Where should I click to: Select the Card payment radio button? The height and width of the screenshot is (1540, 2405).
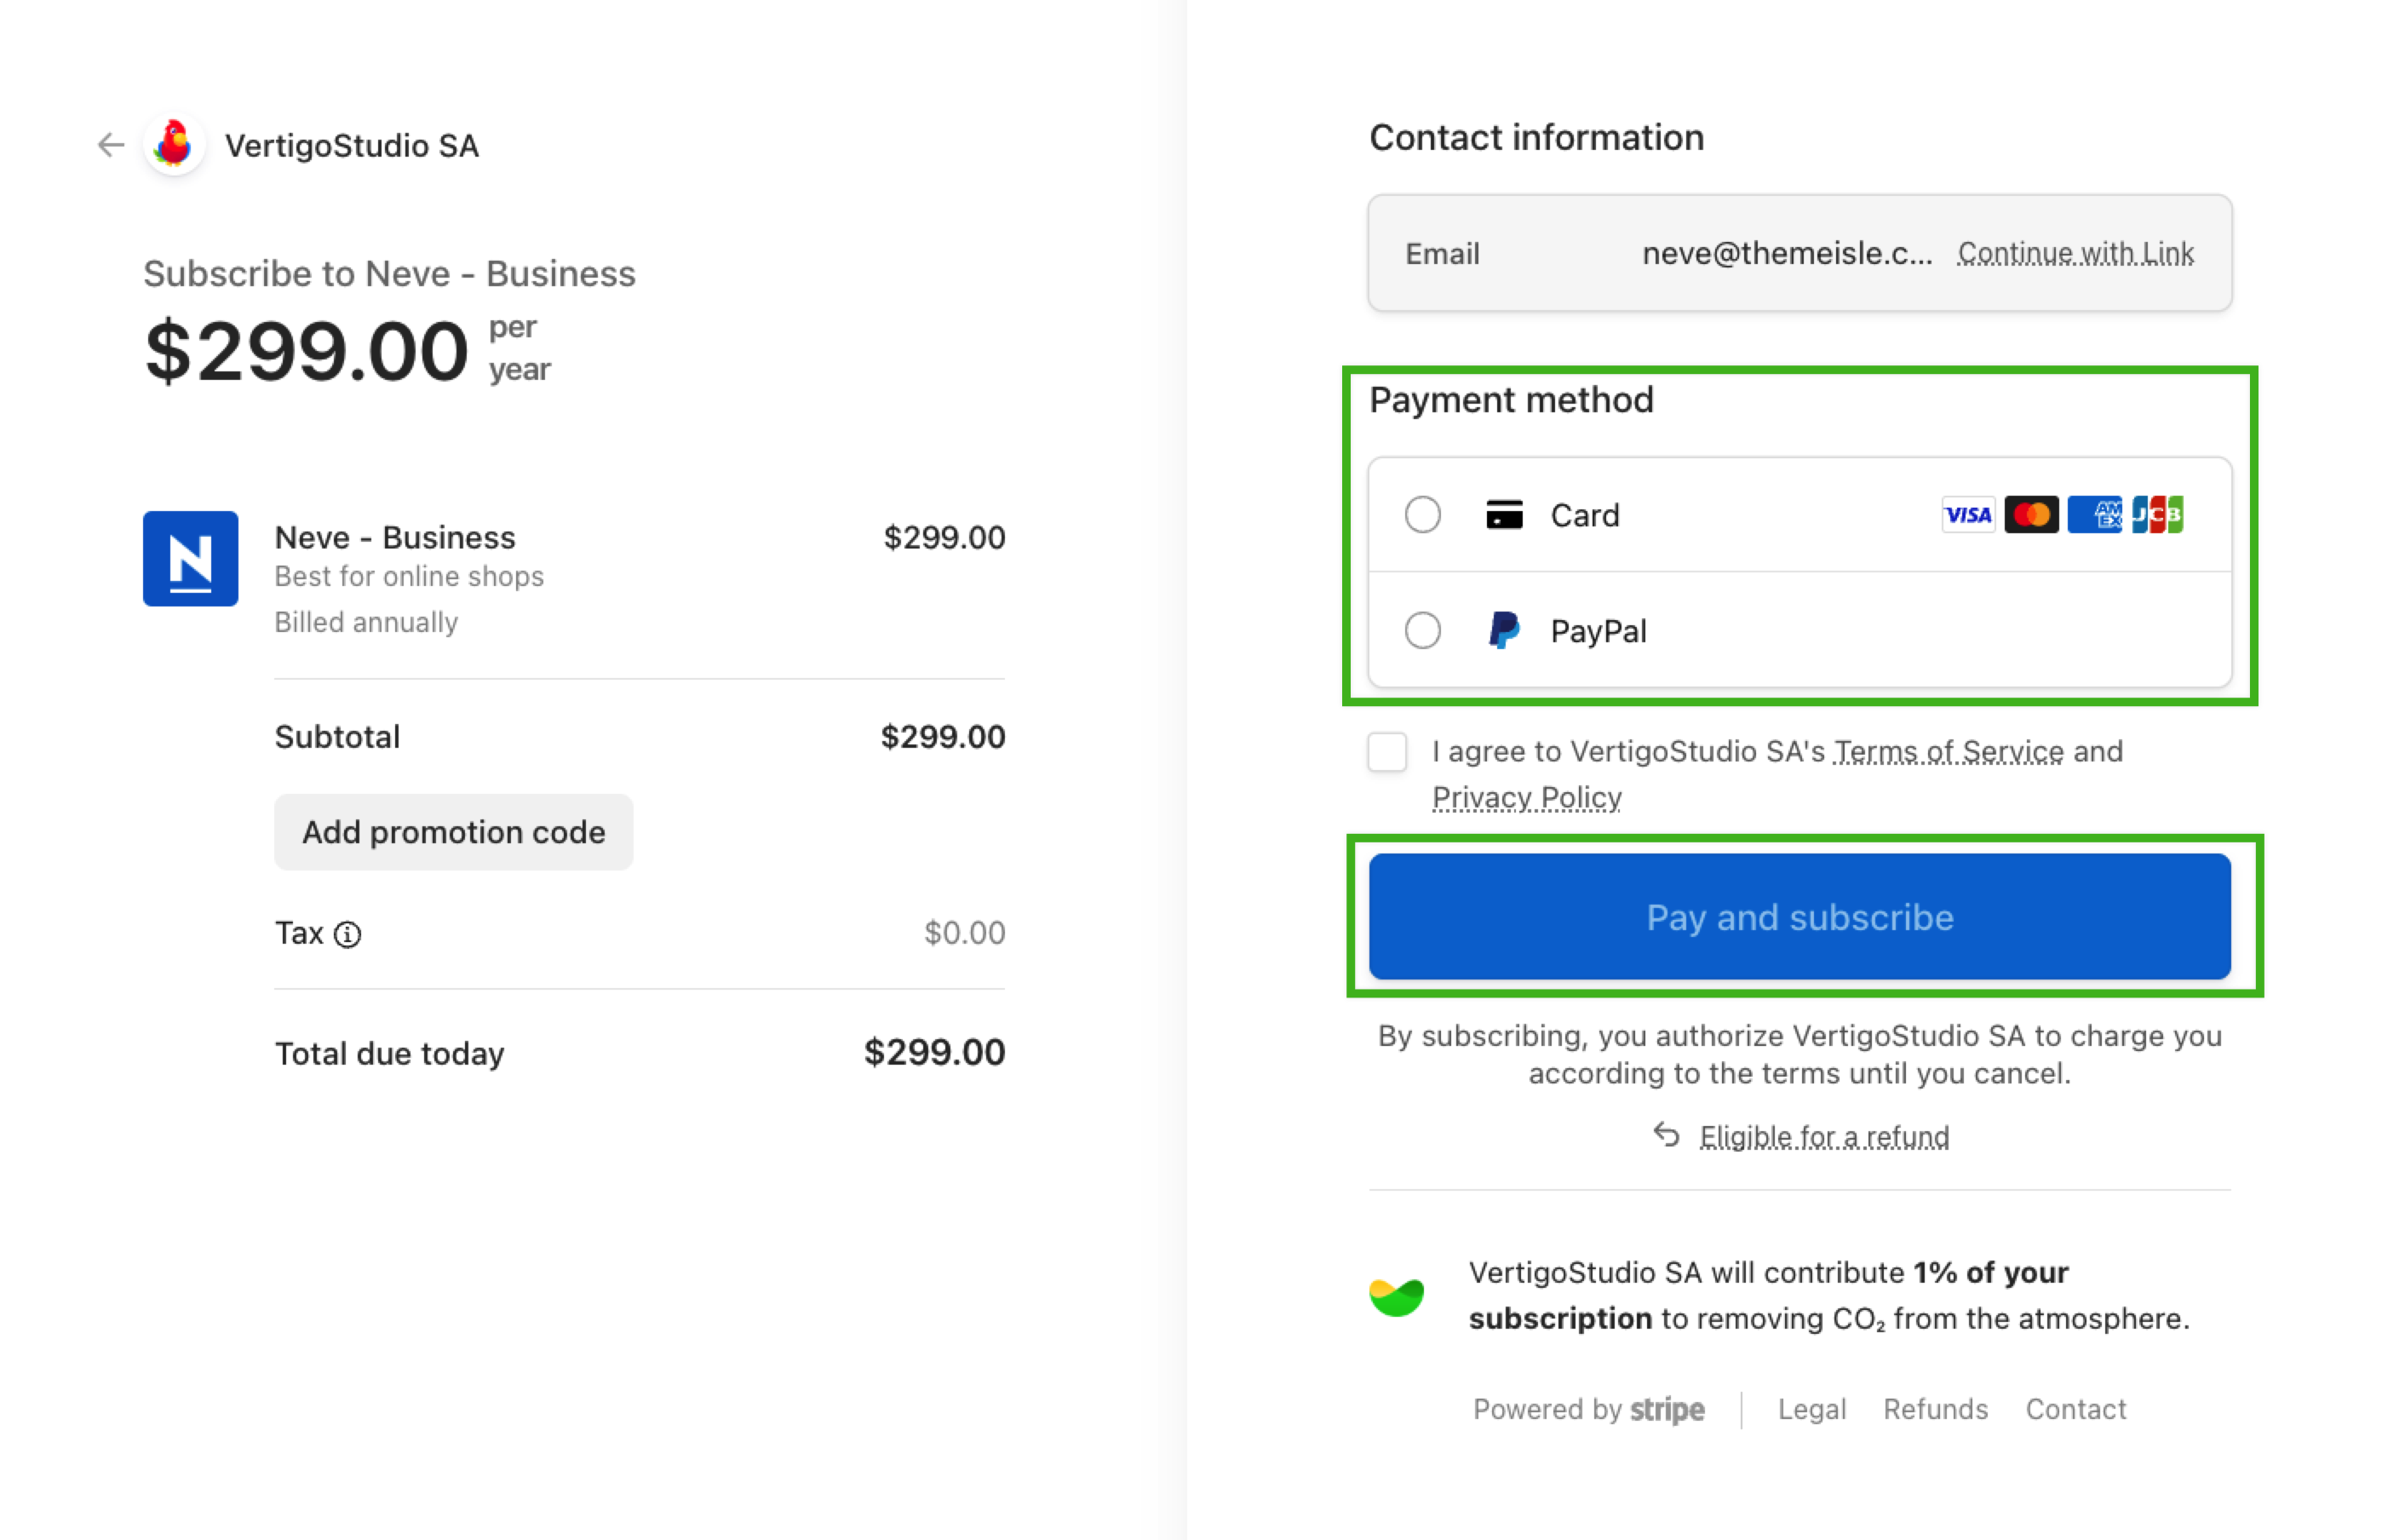point(1422,515)
